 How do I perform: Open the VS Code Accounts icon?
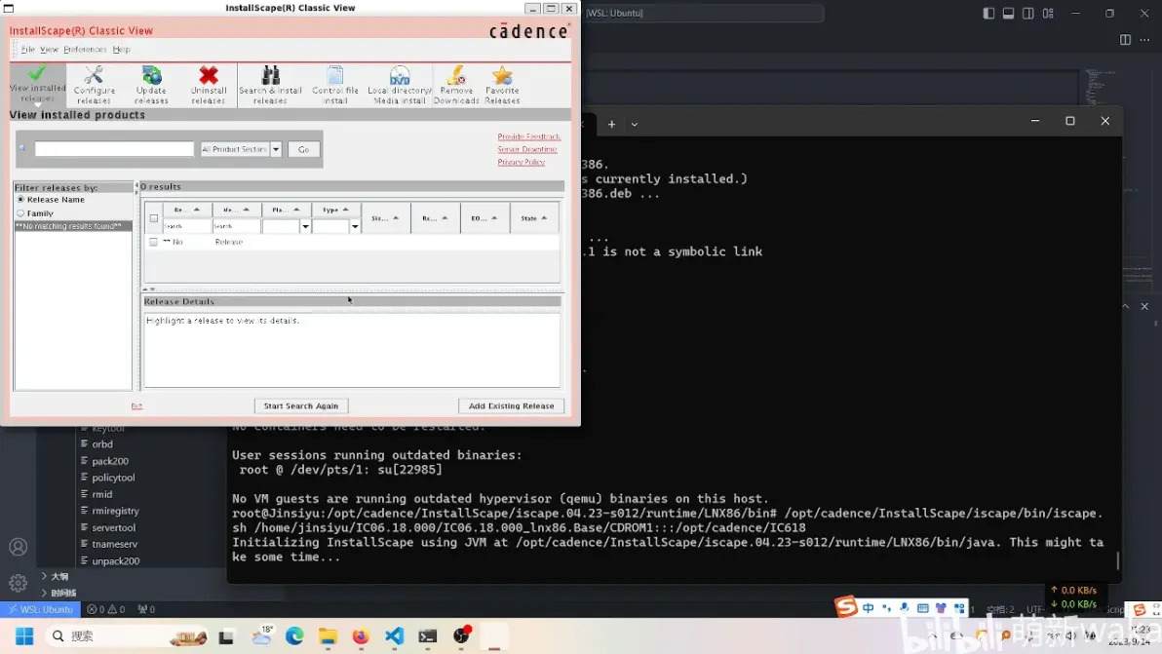coord(18,548)
